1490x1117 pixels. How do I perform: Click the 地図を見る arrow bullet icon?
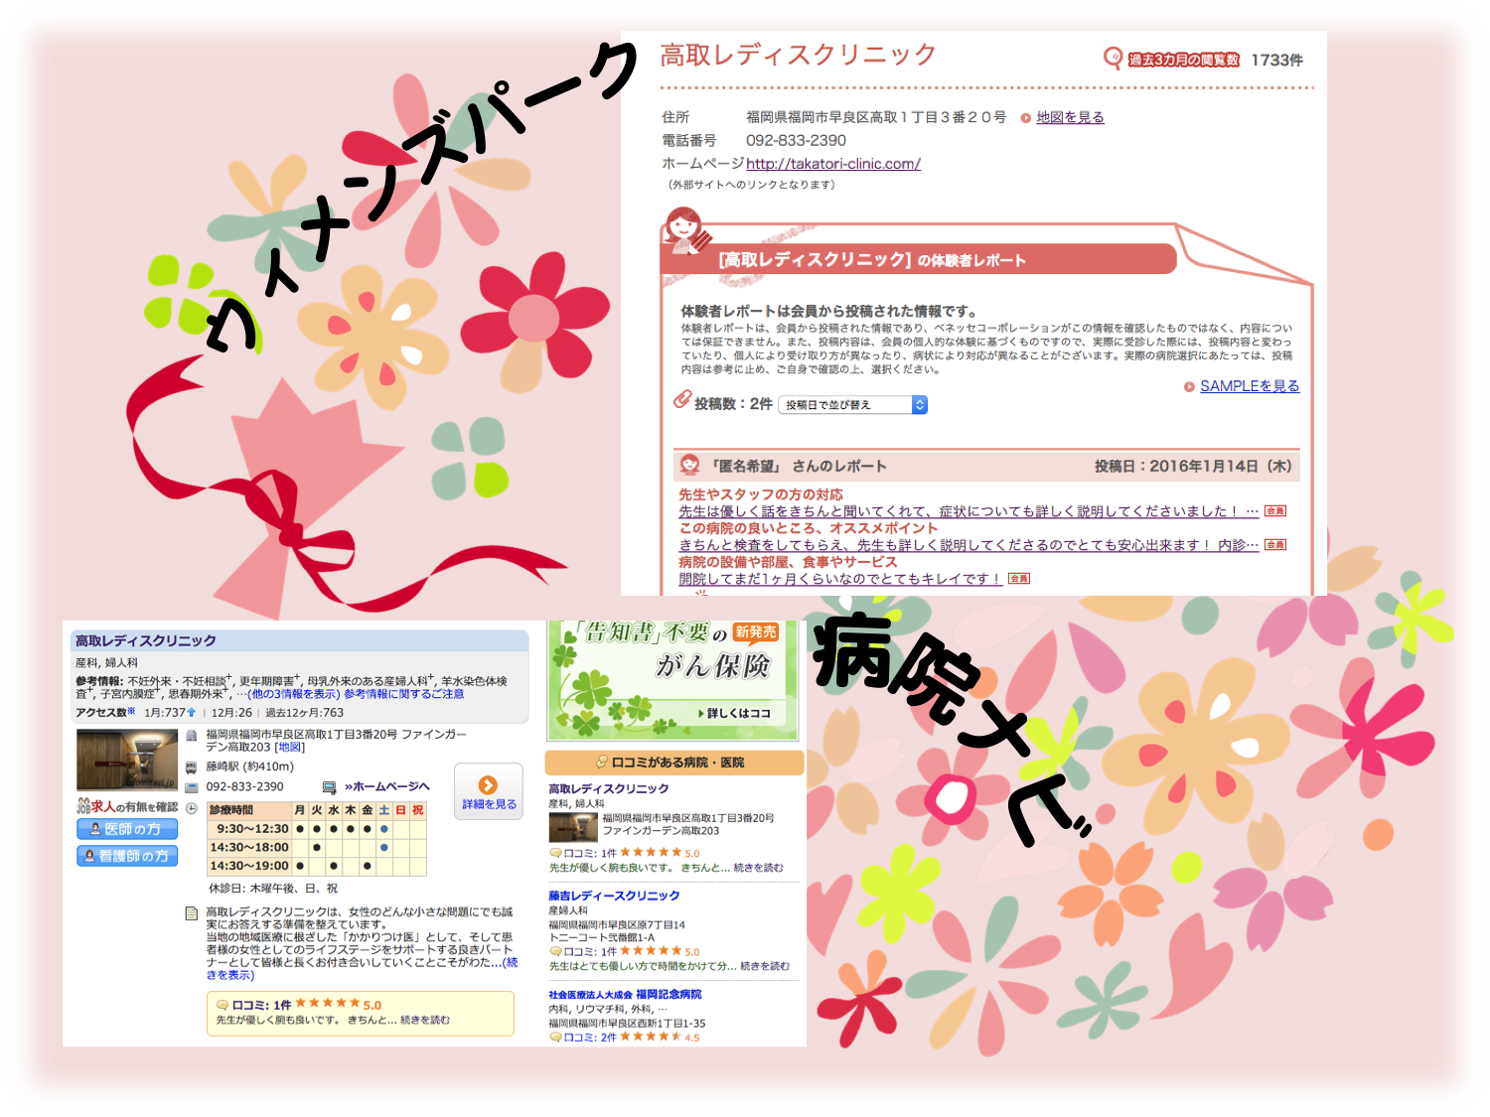click(x=1025, y=118)
